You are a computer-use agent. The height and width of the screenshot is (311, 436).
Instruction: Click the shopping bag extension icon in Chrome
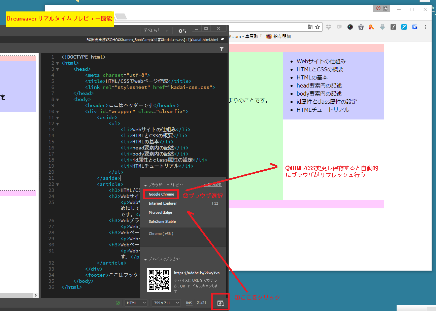tap(361, 27)
